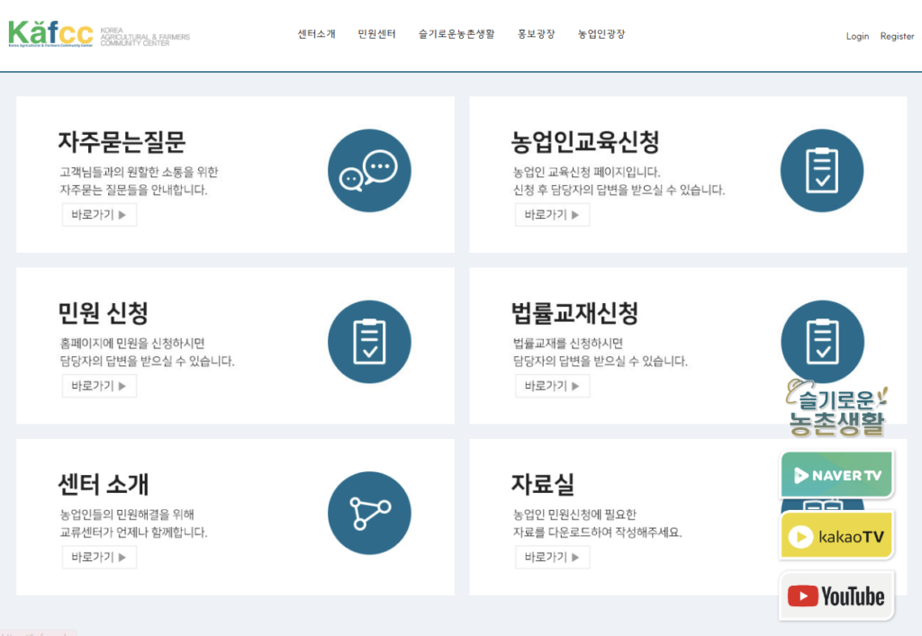Image resolution: width=922 pixels, height=636 pixels.
Task: Click the 민원 신청 heading
Action: [x=103, y=313]
